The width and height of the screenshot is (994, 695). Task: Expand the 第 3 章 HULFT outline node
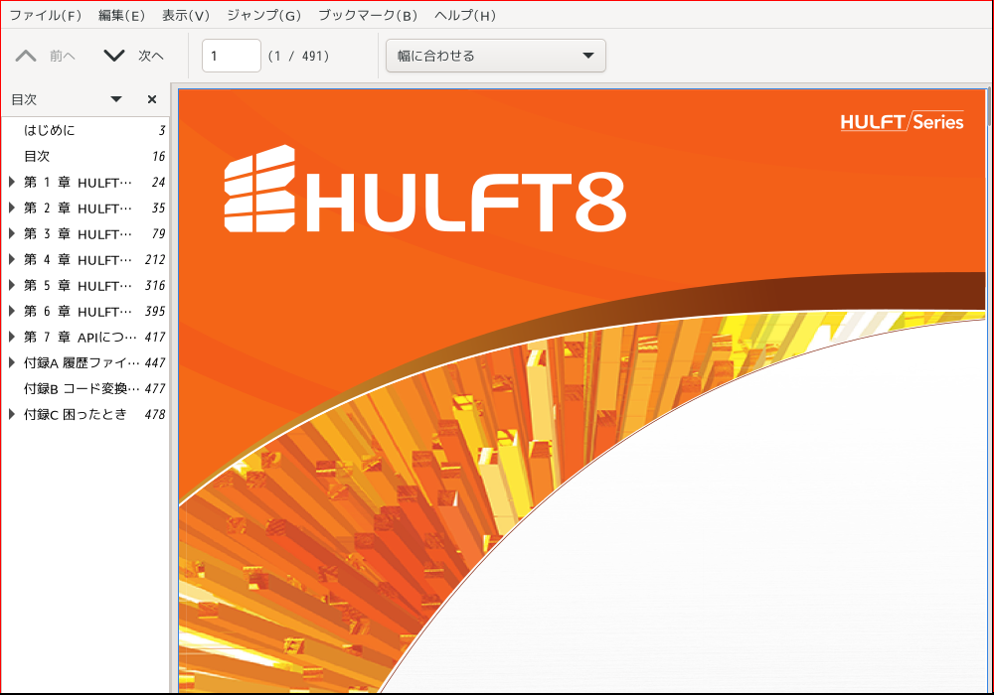11,233
